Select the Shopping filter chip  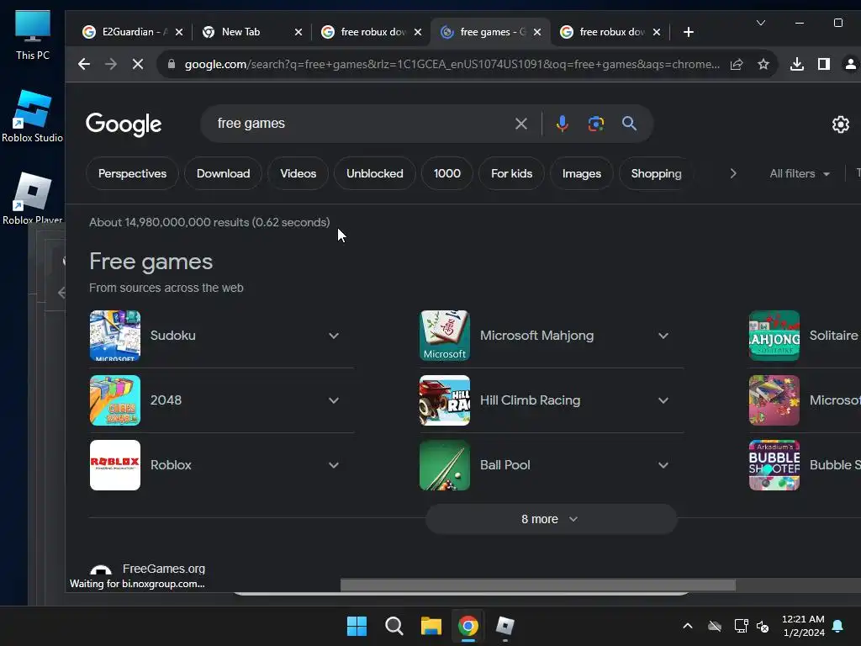click(656, 173)
